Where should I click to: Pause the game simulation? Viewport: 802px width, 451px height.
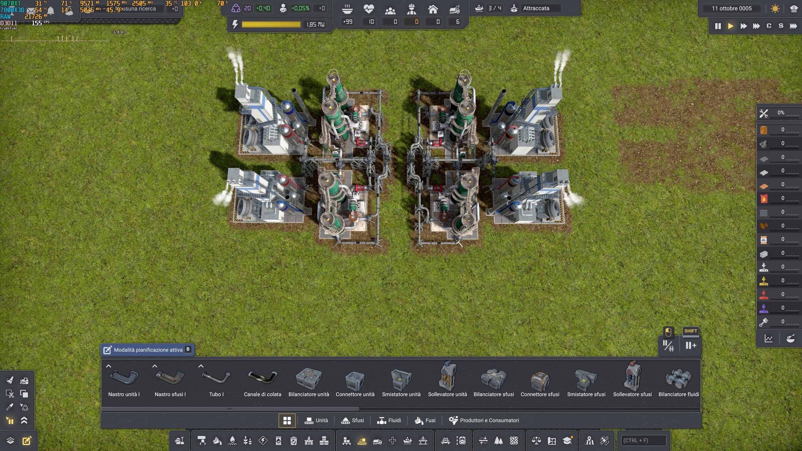point(718,26)
